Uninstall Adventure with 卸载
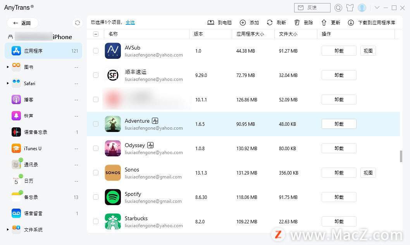410x245 pixels. coord(339,124)
